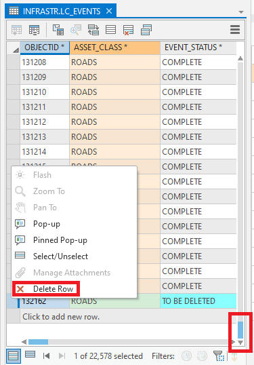The width and height of the screenshot is (254, 365).
Task: Open the table hamburger menu
Action: (x=235, y=30)
